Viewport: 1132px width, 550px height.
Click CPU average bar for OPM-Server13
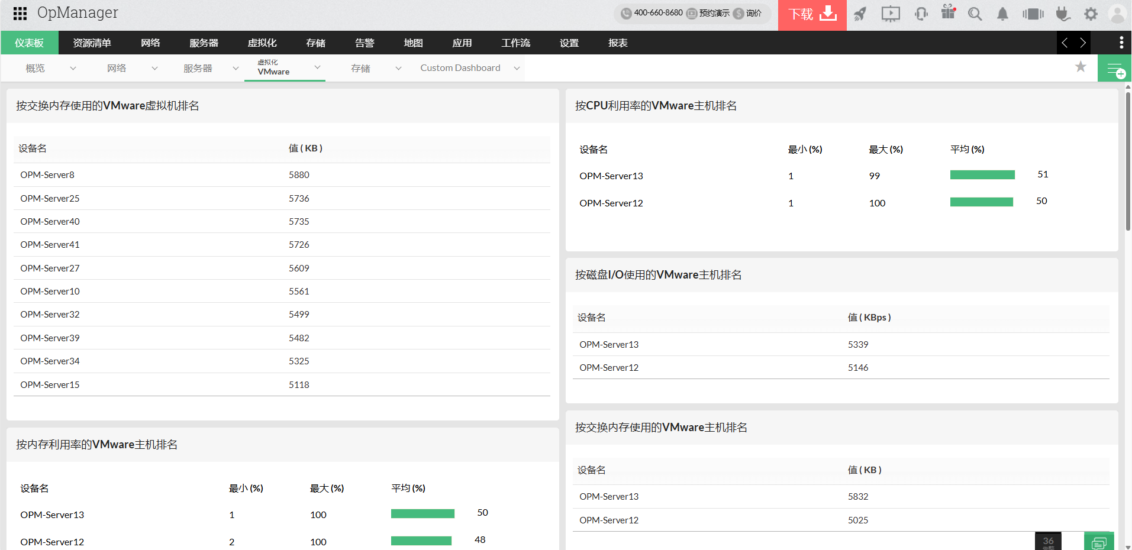[982, 174]
